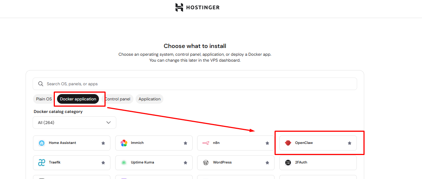The width and height of the screenshot is (422, 179).
Task: Open the Application tab
Action: (x=149, y=99)
